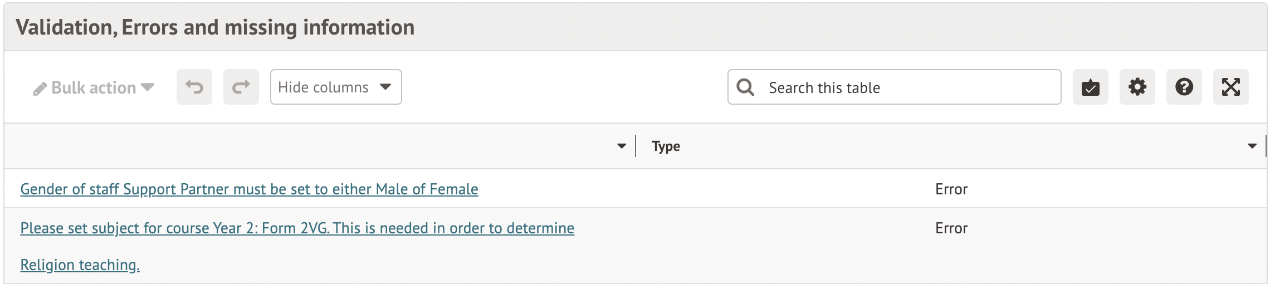Click the pencil icon beside Bulk action
This screenshot has height=284, width=1270.
click(x=40, y=89)
